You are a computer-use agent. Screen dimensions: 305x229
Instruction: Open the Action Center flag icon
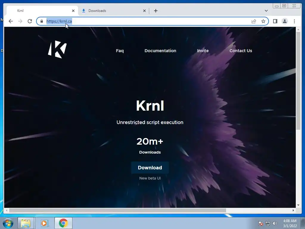click(260, 223)
